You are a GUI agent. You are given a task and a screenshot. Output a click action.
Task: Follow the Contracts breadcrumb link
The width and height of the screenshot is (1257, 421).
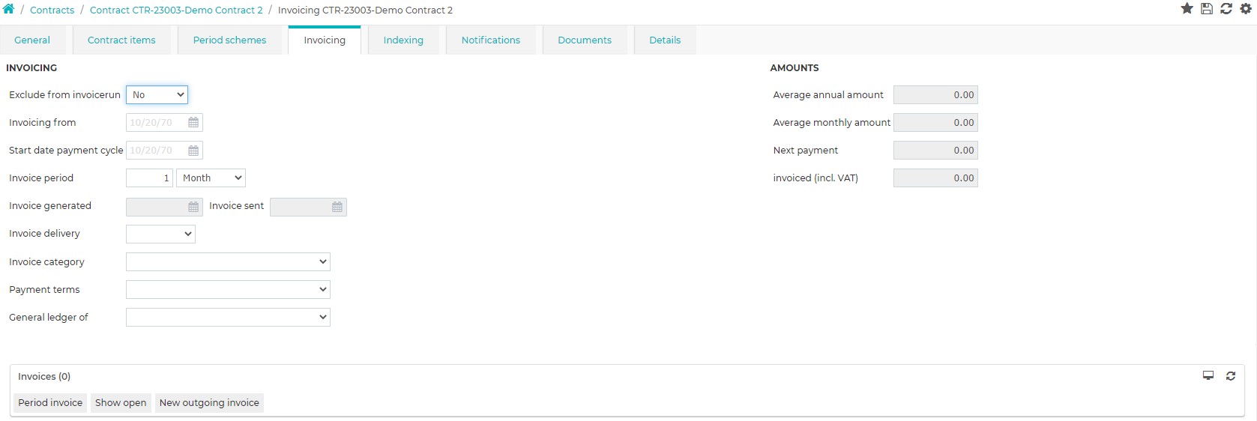[x=52, y=10]
